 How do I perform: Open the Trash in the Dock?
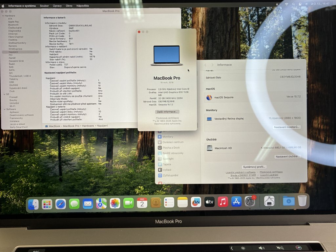point(302,200)
